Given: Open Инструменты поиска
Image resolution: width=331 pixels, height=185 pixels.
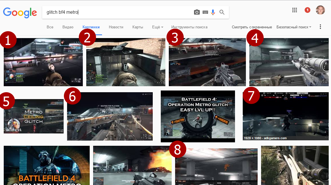Looking at the screenshot, I should (189, 27).
